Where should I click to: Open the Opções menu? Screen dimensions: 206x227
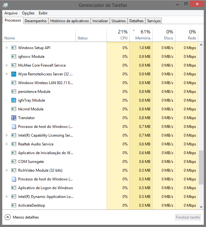point(28,13)
